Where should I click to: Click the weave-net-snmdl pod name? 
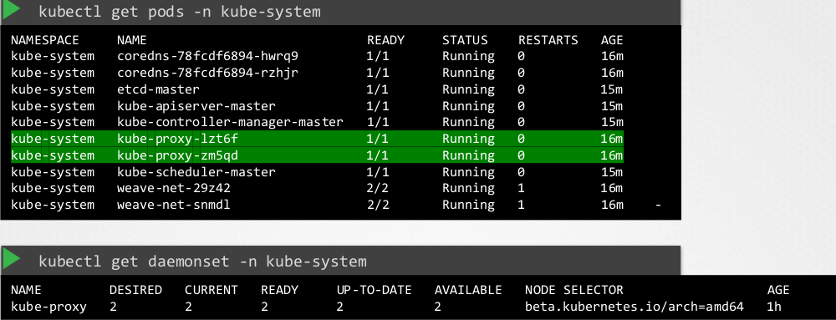click(174, 205)
